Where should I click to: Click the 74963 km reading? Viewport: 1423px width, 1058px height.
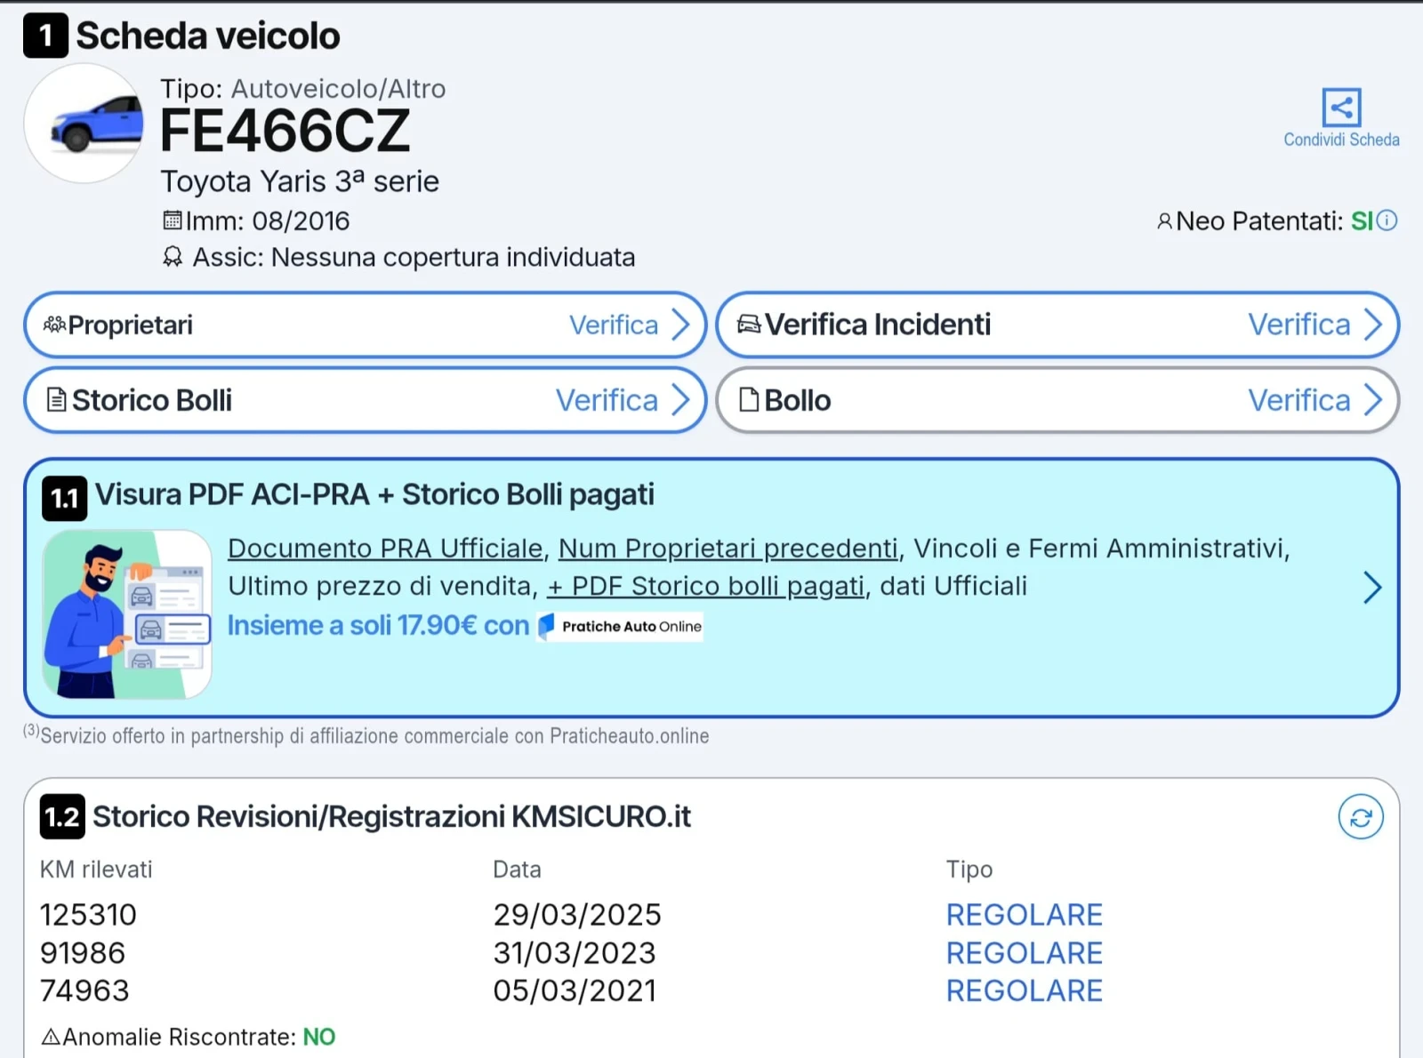[84, 990]
